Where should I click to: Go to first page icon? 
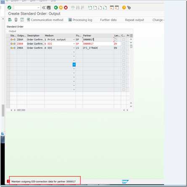[90, 8]
